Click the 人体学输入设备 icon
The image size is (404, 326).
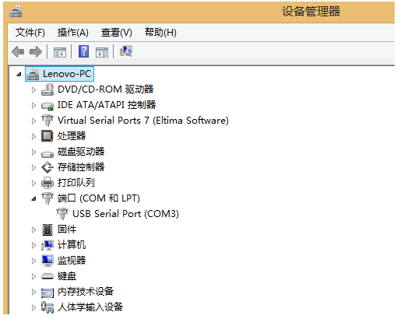click(x=47, y=307)
